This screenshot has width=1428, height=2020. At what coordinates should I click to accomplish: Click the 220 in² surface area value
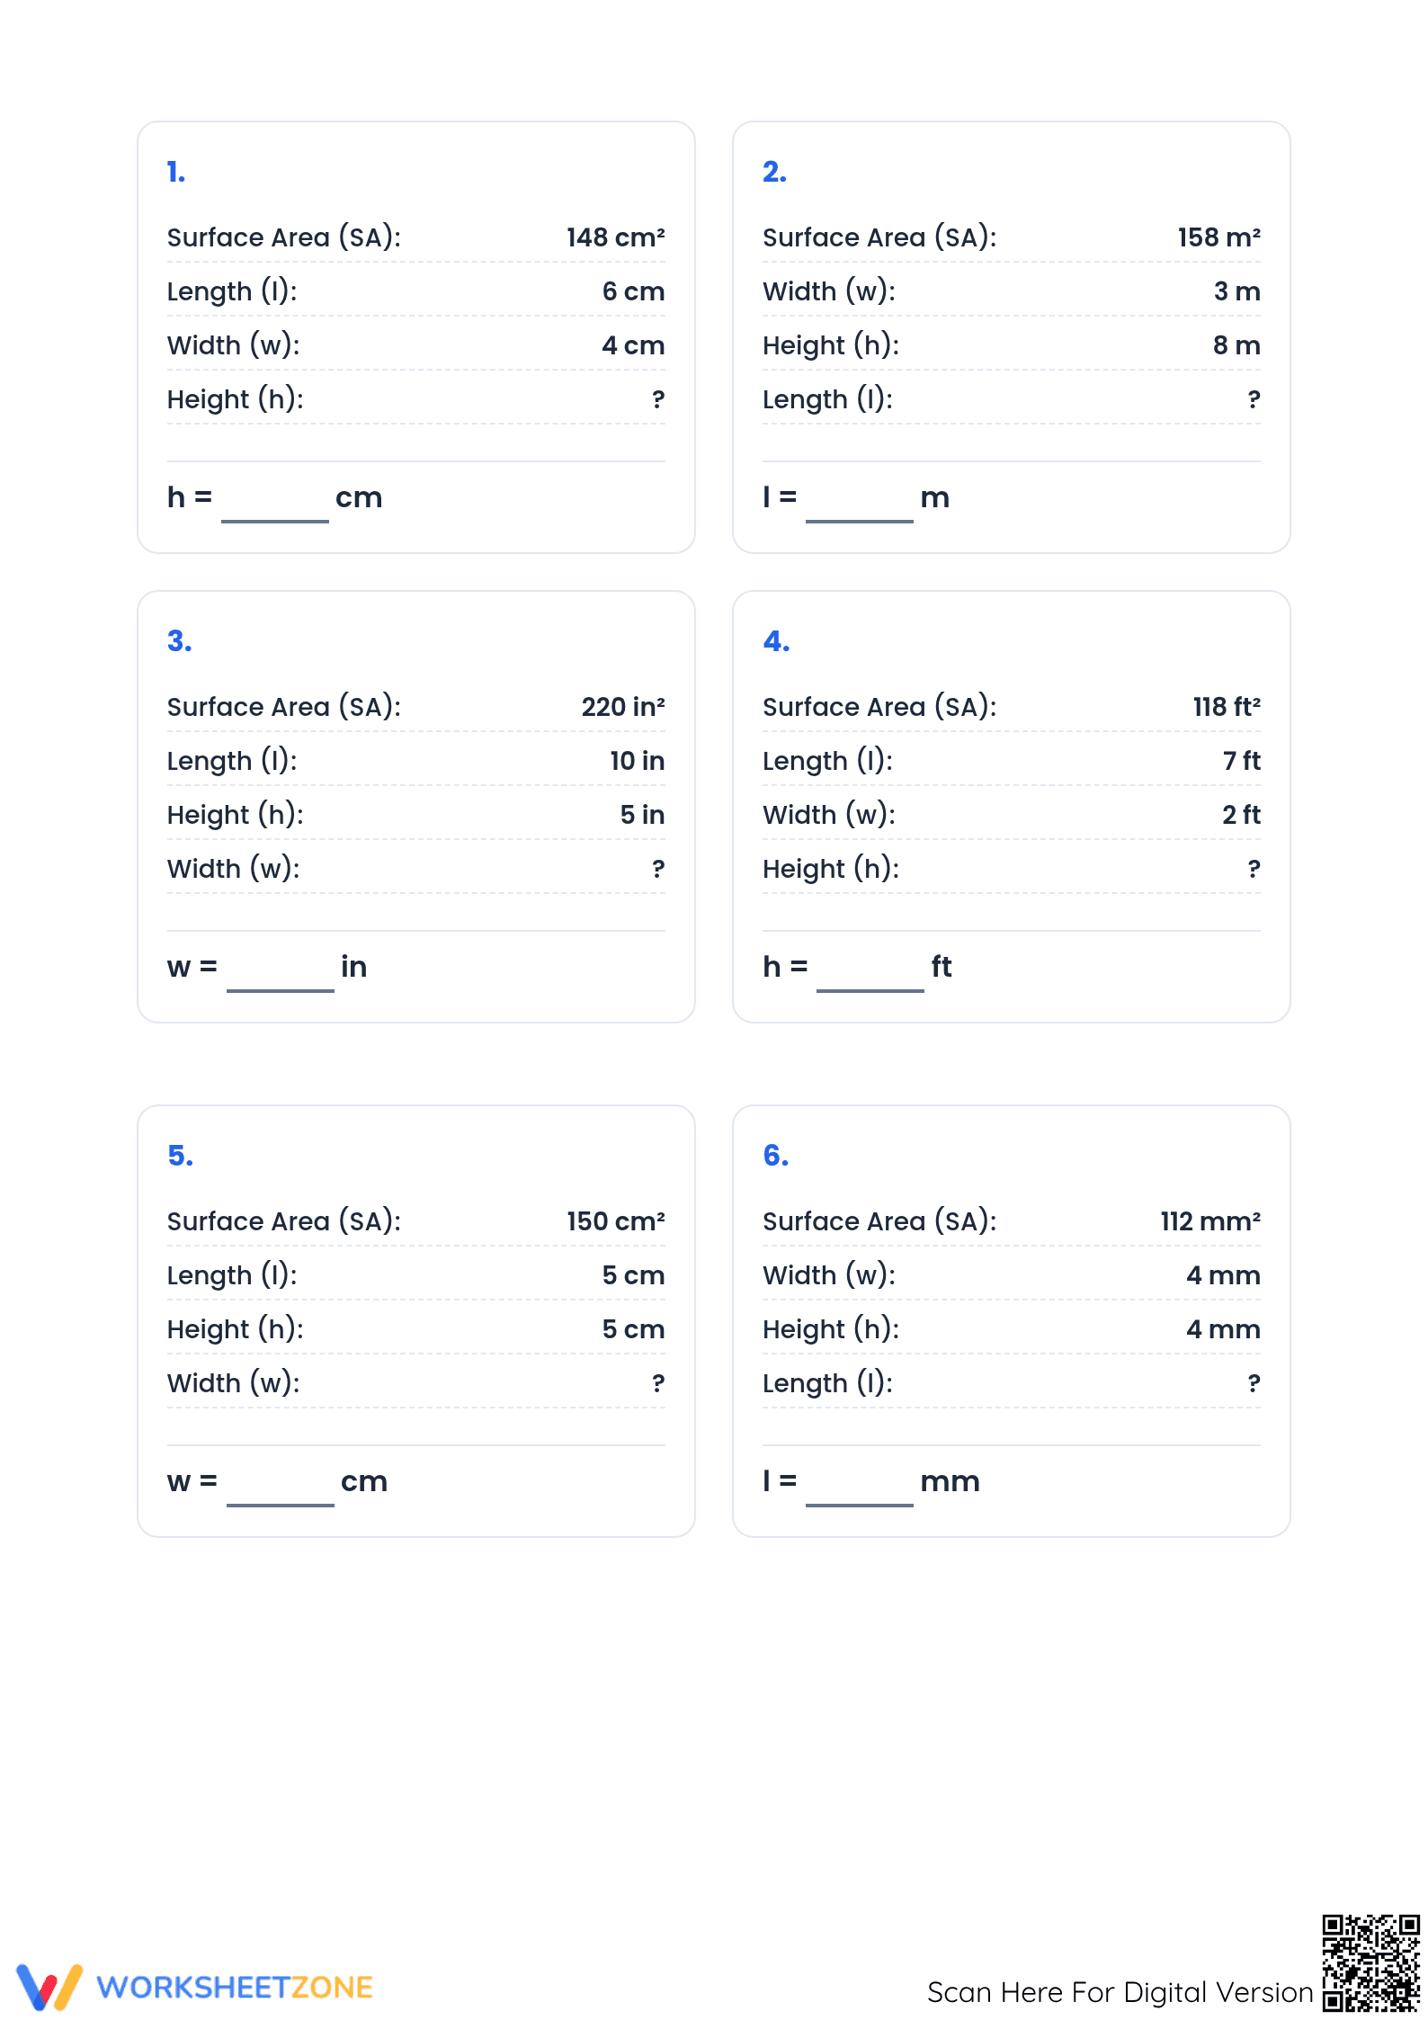pyautogui.click(x=623, y=707)
